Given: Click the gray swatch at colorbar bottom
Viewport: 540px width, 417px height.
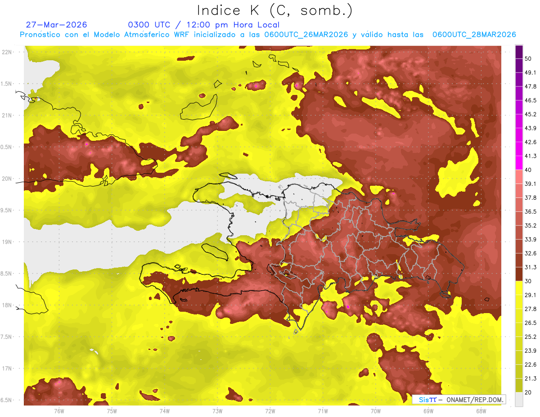Looking at the screenshot, I should coord(519,399).
